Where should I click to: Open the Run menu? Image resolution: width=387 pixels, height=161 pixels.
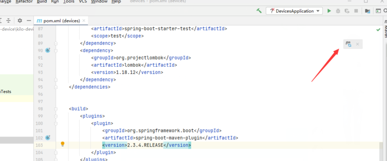(55, 1)
